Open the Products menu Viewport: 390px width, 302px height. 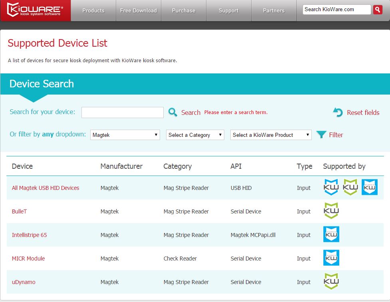(93, 10)
